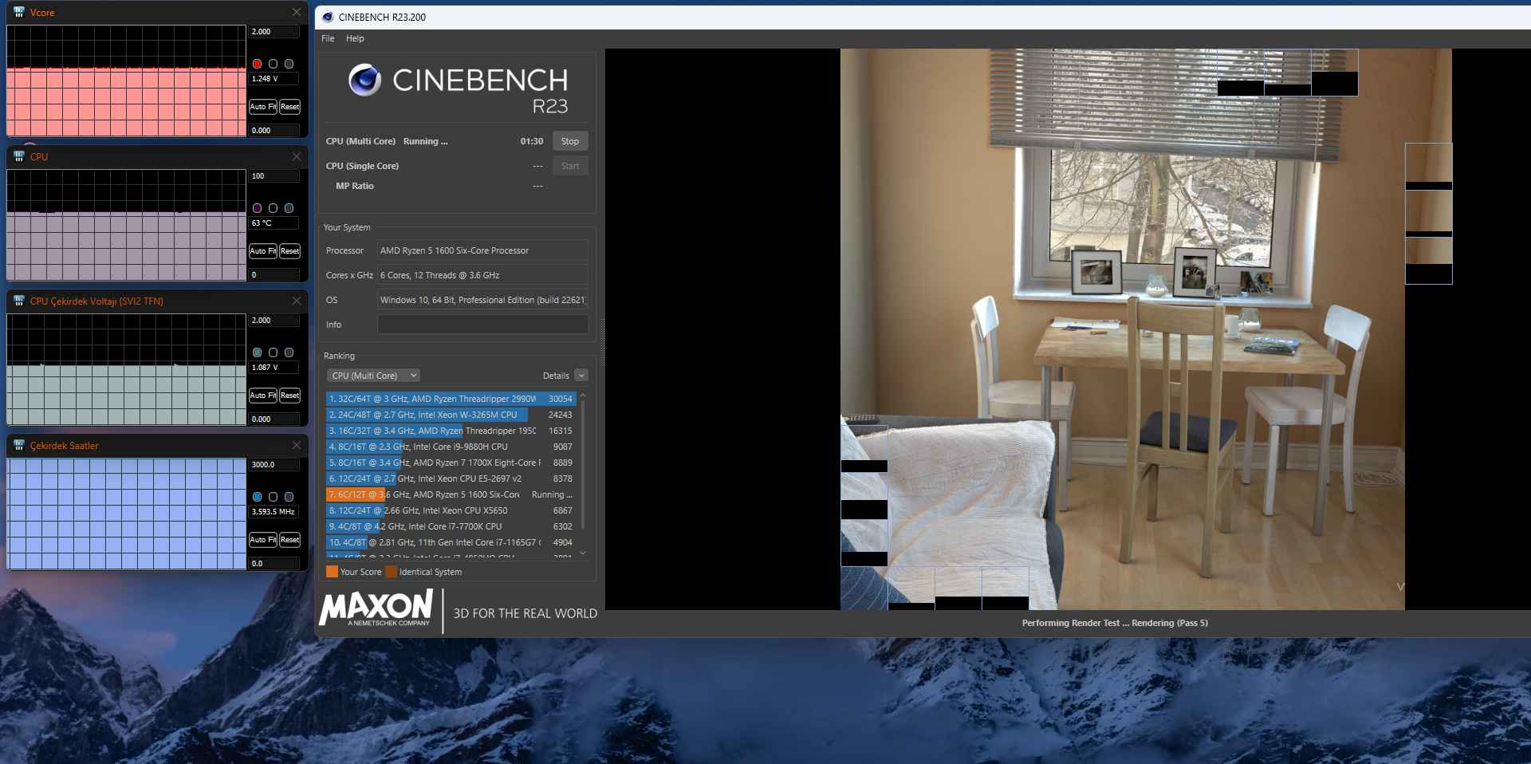The image size is (1531, 764).
Task: Click the Çekirdek Saatler blue graph area
Action: [x=127, y=514]
